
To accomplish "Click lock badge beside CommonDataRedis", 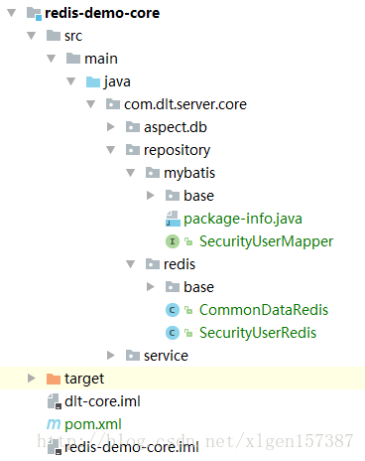I will (x=188, y=310).
